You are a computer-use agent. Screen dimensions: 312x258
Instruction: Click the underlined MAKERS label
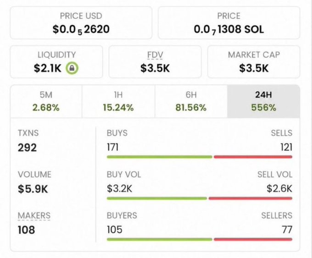[x=34, y=216]
